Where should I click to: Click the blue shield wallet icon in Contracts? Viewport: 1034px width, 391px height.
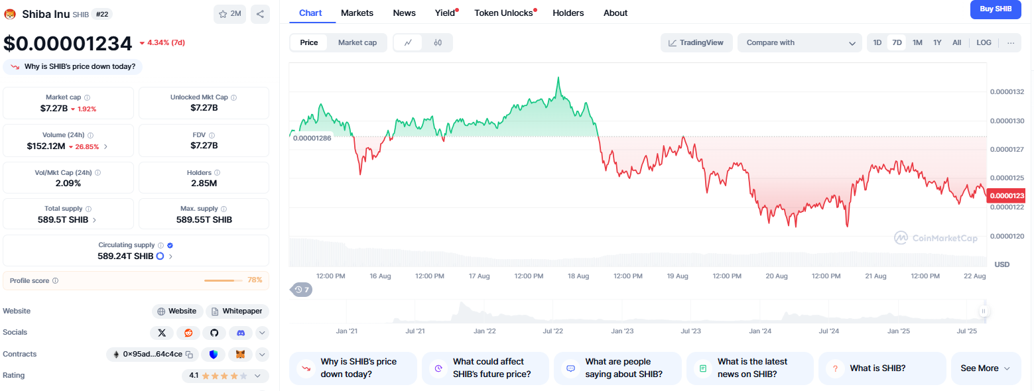pyautogui.click(x=213, y=355)
